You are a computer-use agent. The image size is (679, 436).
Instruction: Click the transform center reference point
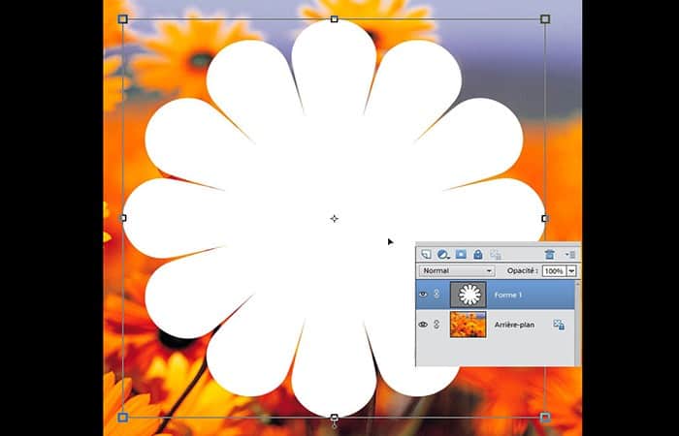click(334, 219)
